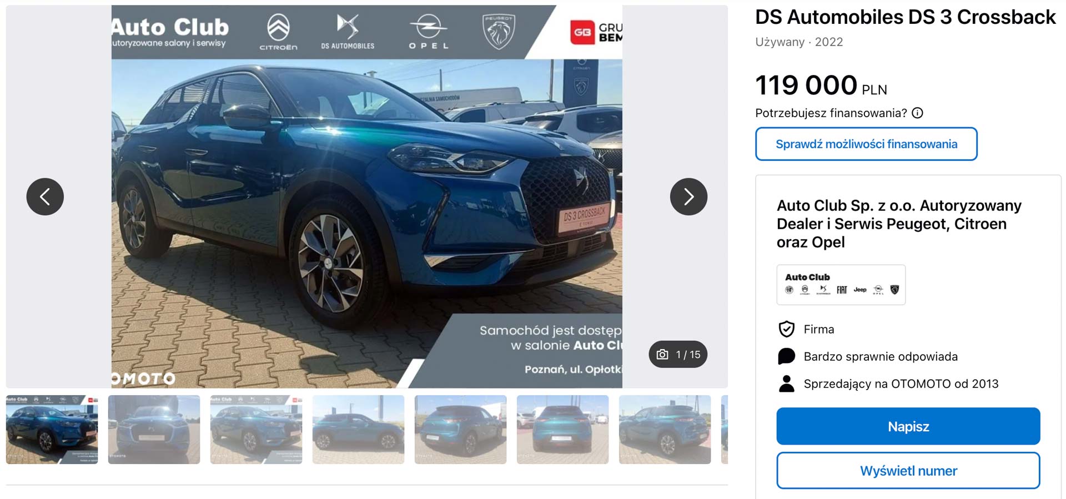The image size is (1066, 499).
Task: Select the sixth thumbnail showing rear view
Action: click(562, 430)
